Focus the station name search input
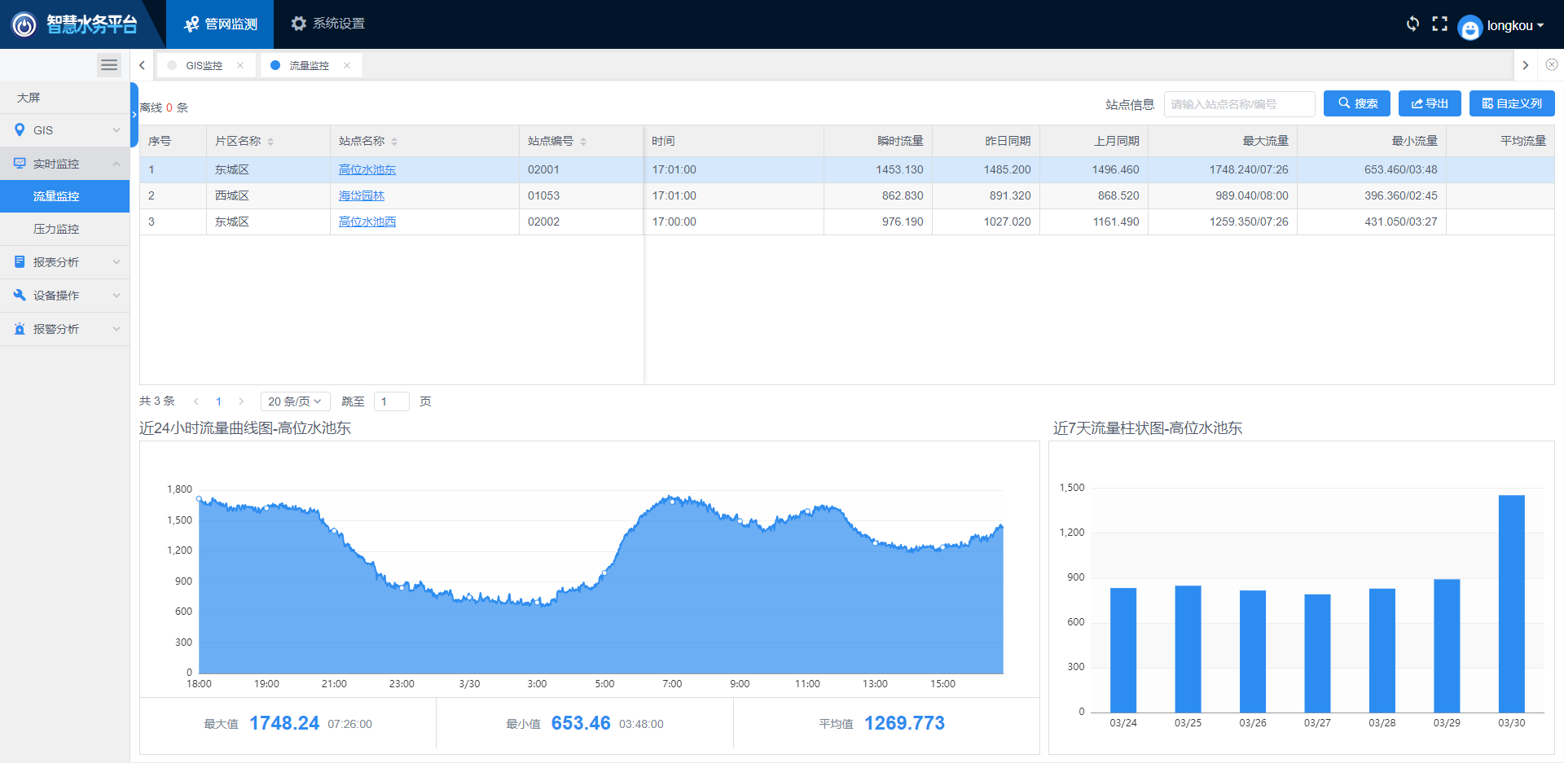Screen dimensions: 1564x763 [x=1238, y=104]
